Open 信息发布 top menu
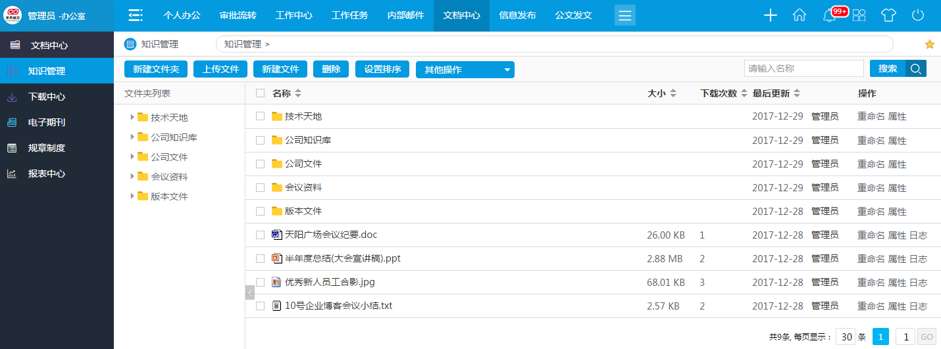This screenshot has height=349, width=941. click(518, 15)
